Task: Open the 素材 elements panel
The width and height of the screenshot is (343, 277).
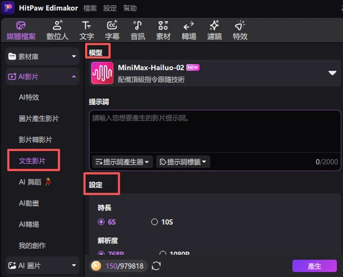Action: click(x=163, y=31)
